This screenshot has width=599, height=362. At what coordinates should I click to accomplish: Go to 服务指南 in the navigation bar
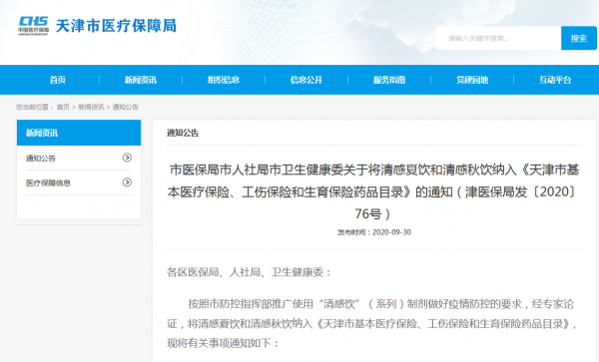[x=389, y=80]
